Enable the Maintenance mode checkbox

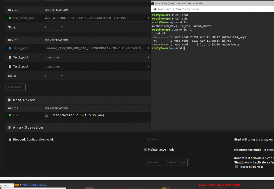tap(145, 149)
